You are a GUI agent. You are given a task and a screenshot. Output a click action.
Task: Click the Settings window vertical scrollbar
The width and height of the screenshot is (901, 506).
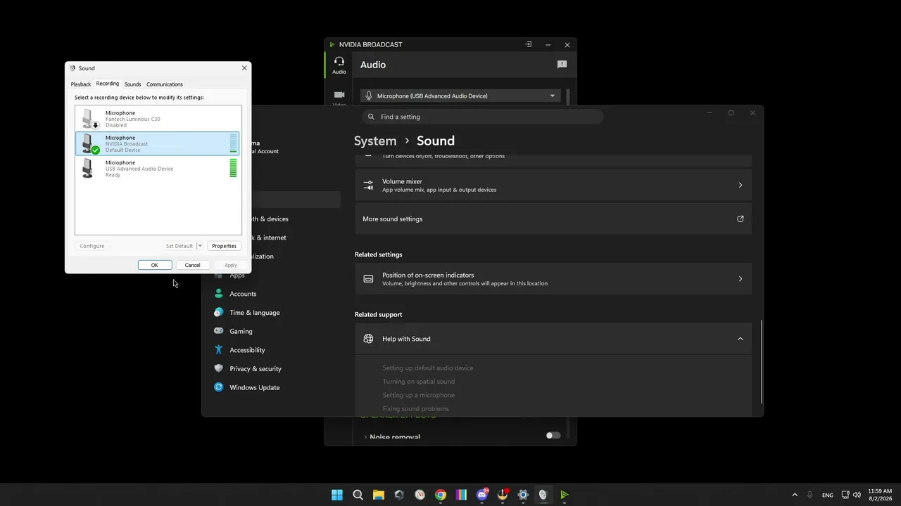(x=762, y=362)
